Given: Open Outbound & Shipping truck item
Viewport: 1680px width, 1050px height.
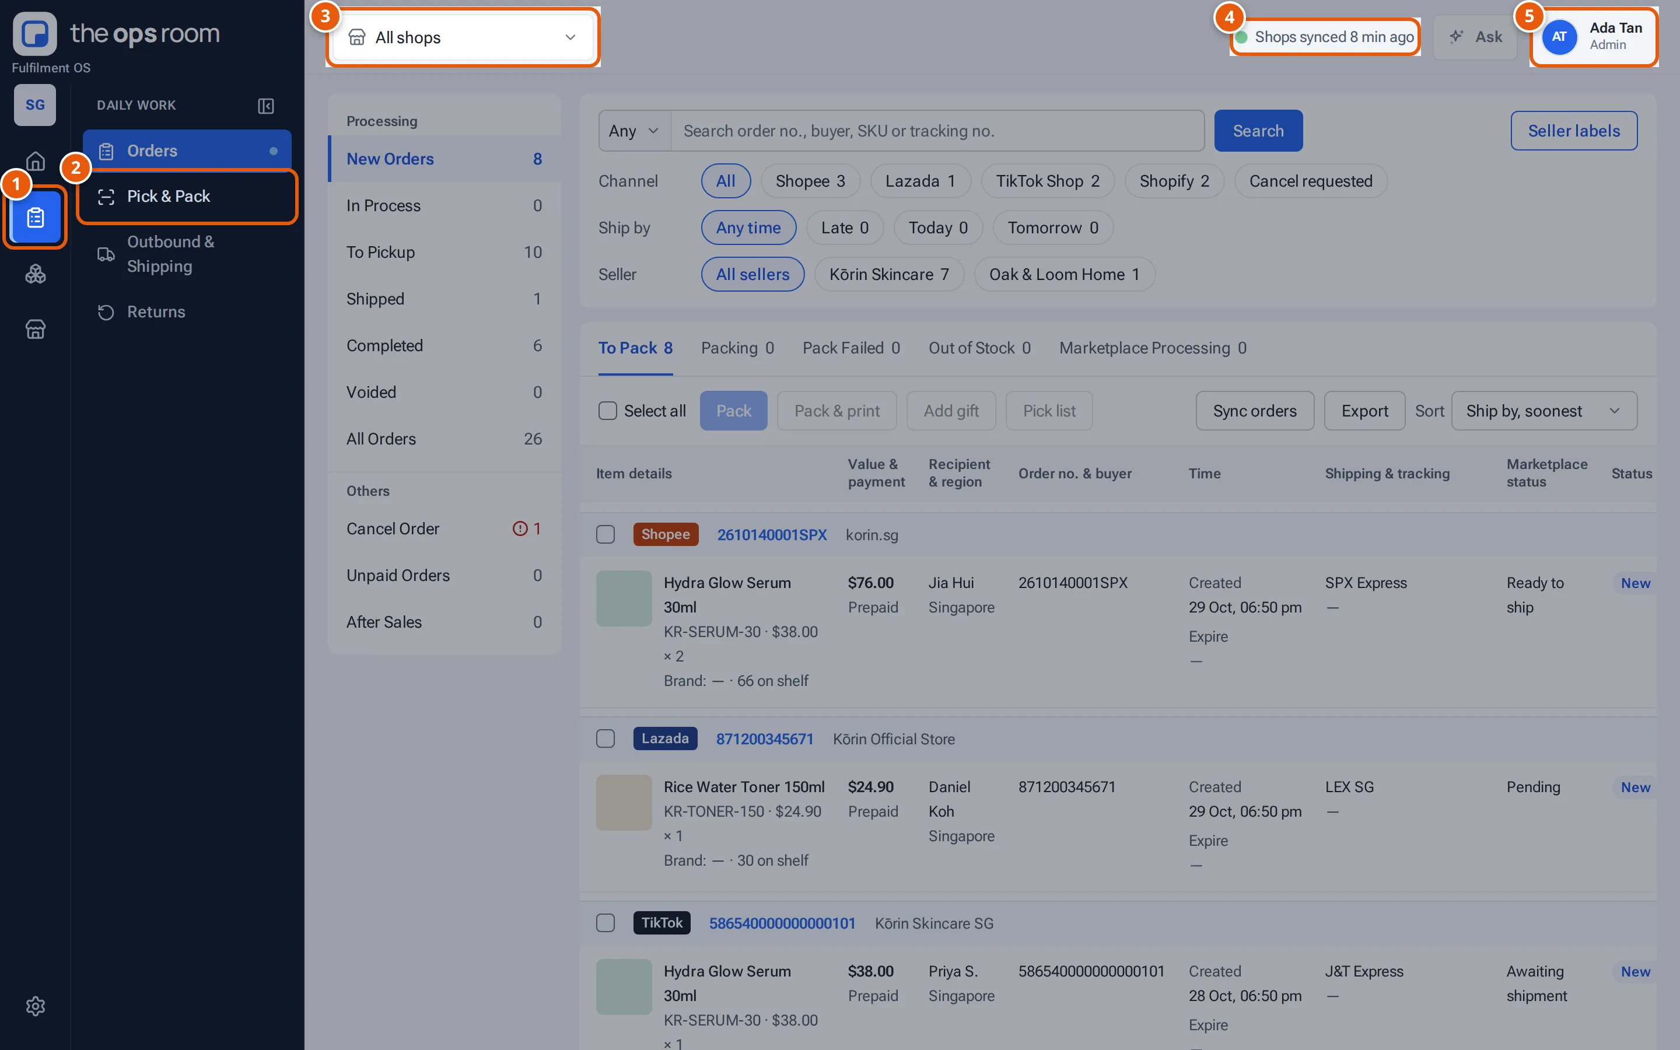Looking at the screenshot, I should [x=187, y=254].
